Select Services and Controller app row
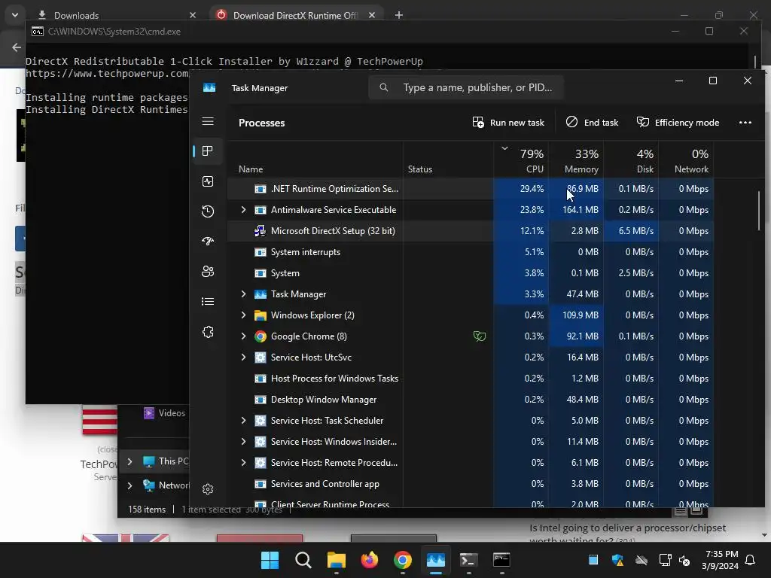The width and height of the screenshot is (771, 578). [x=471, y=484]
